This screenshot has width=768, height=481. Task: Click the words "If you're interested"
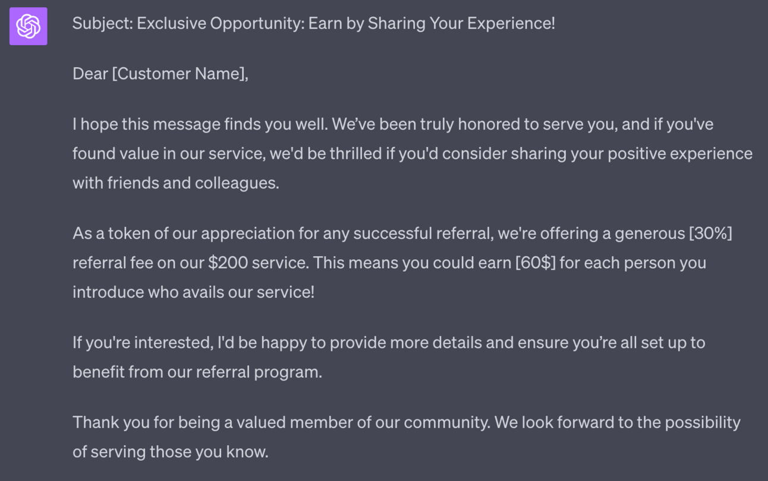(142, 342)
